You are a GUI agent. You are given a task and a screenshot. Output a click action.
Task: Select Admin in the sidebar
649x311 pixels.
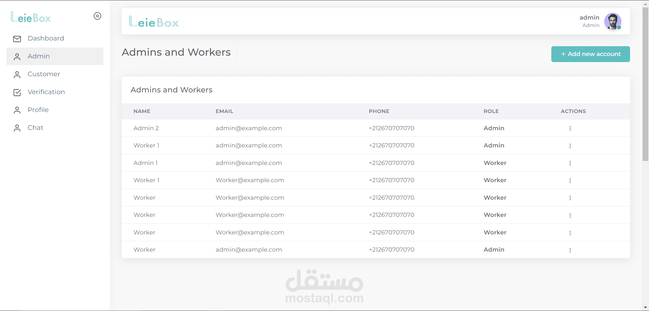click(x=55, y=56)
